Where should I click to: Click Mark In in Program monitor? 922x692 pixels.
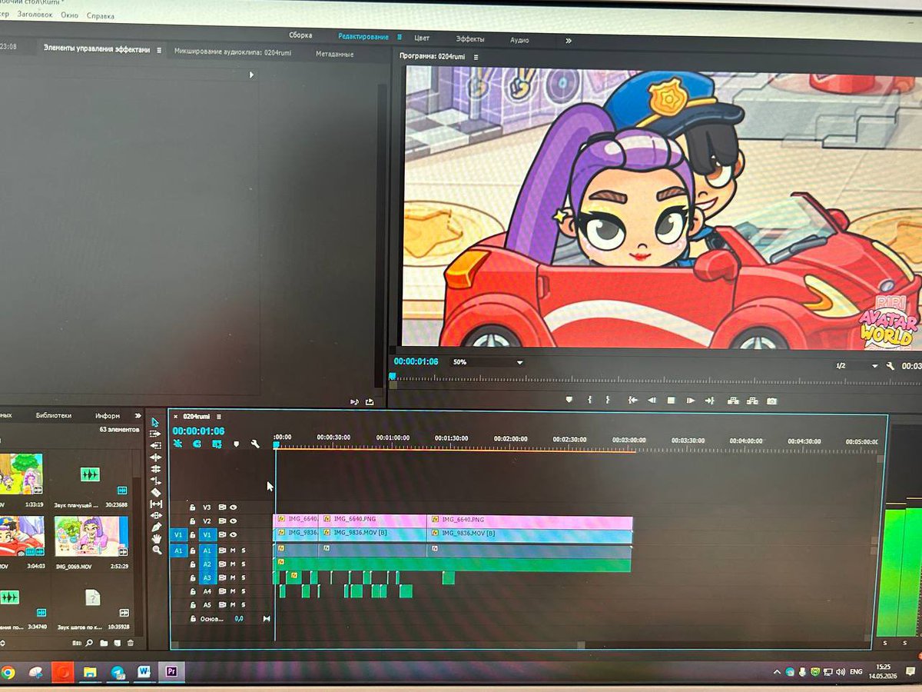[590, 400]
